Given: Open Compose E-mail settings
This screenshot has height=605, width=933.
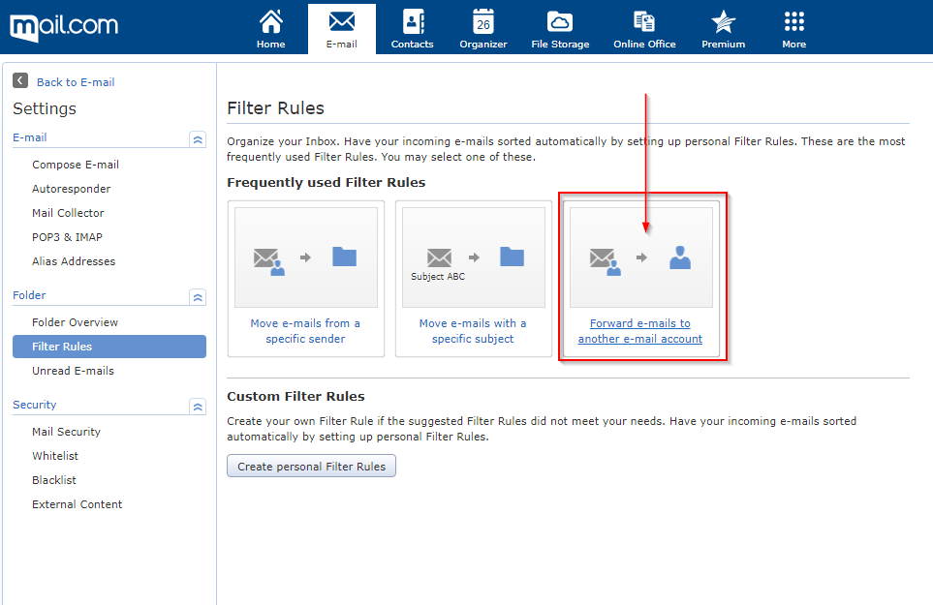Looking at the screenshot, I should click(76, 165).
